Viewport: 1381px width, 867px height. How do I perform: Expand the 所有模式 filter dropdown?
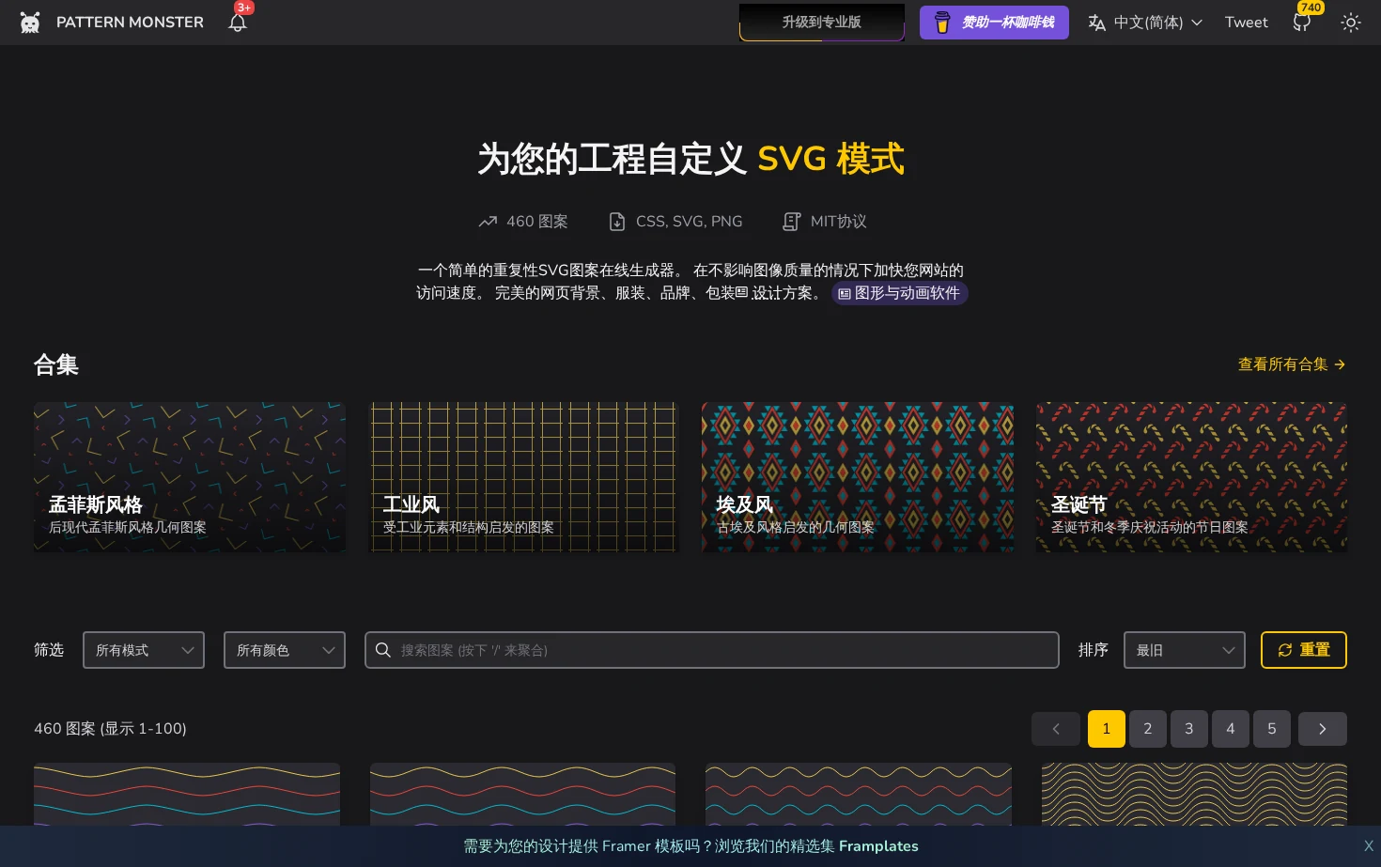pos(144,650)
